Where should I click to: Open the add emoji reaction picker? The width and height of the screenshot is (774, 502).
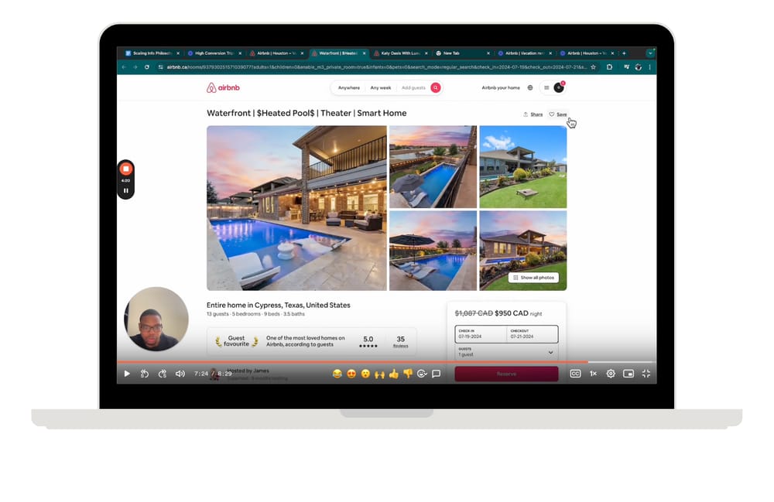click(422, 374)
